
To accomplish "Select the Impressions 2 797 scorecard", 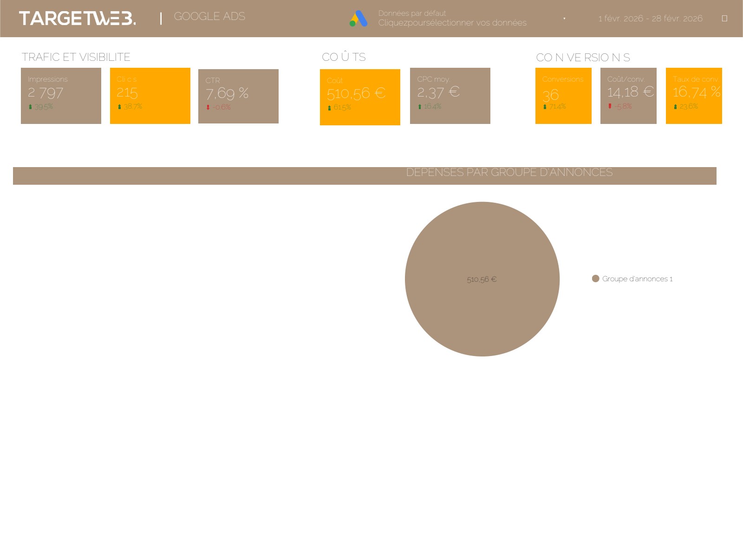I will (61, 96).
